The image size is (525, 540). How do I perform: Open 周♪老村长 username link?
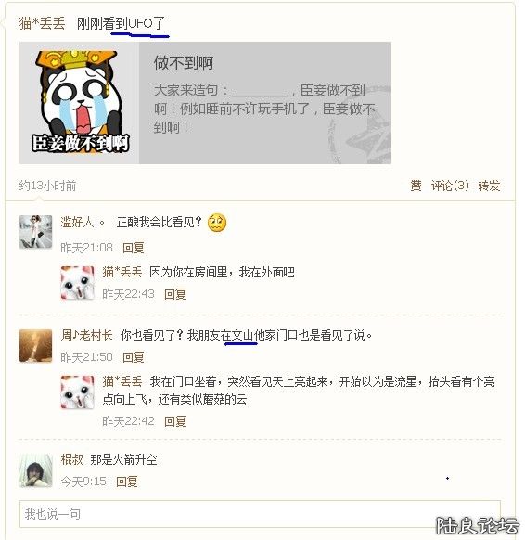[x=87, y=335]
